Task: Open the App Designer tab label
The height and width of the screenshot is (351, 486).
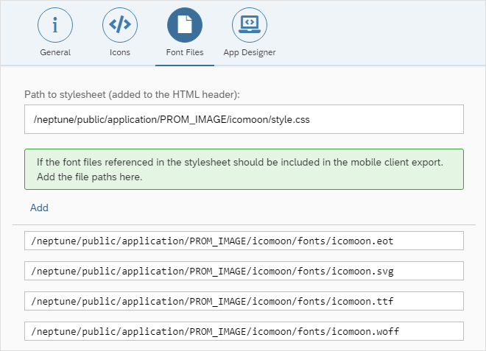Action: pos(250,52)
